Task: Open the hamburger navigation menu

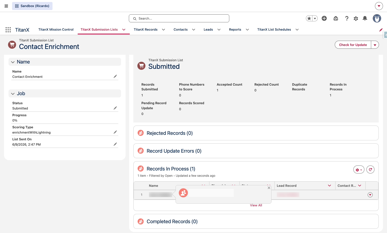Action: point(6,6)
